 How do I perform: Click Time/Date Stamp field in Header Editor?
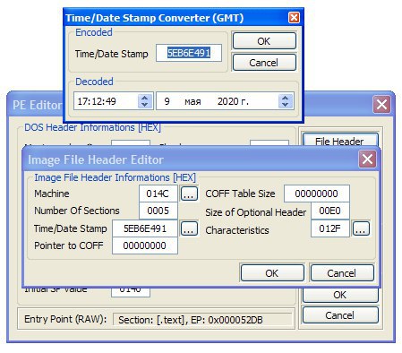pyautogui.click(x=145, y=228)
